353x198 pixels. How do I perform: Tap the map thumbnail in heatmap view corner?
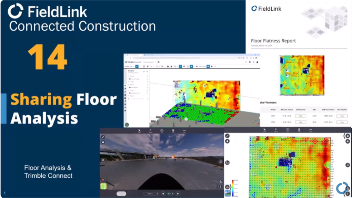click(x=228, y=193)
